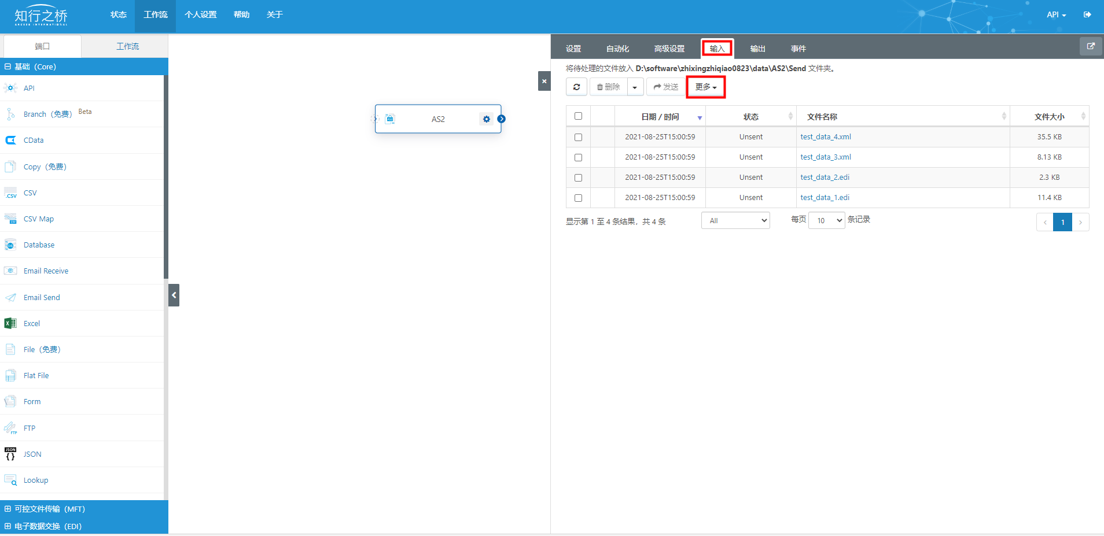Click the 发送 button
This screenshot has width=1104, height=536.
tap(665, 87)
